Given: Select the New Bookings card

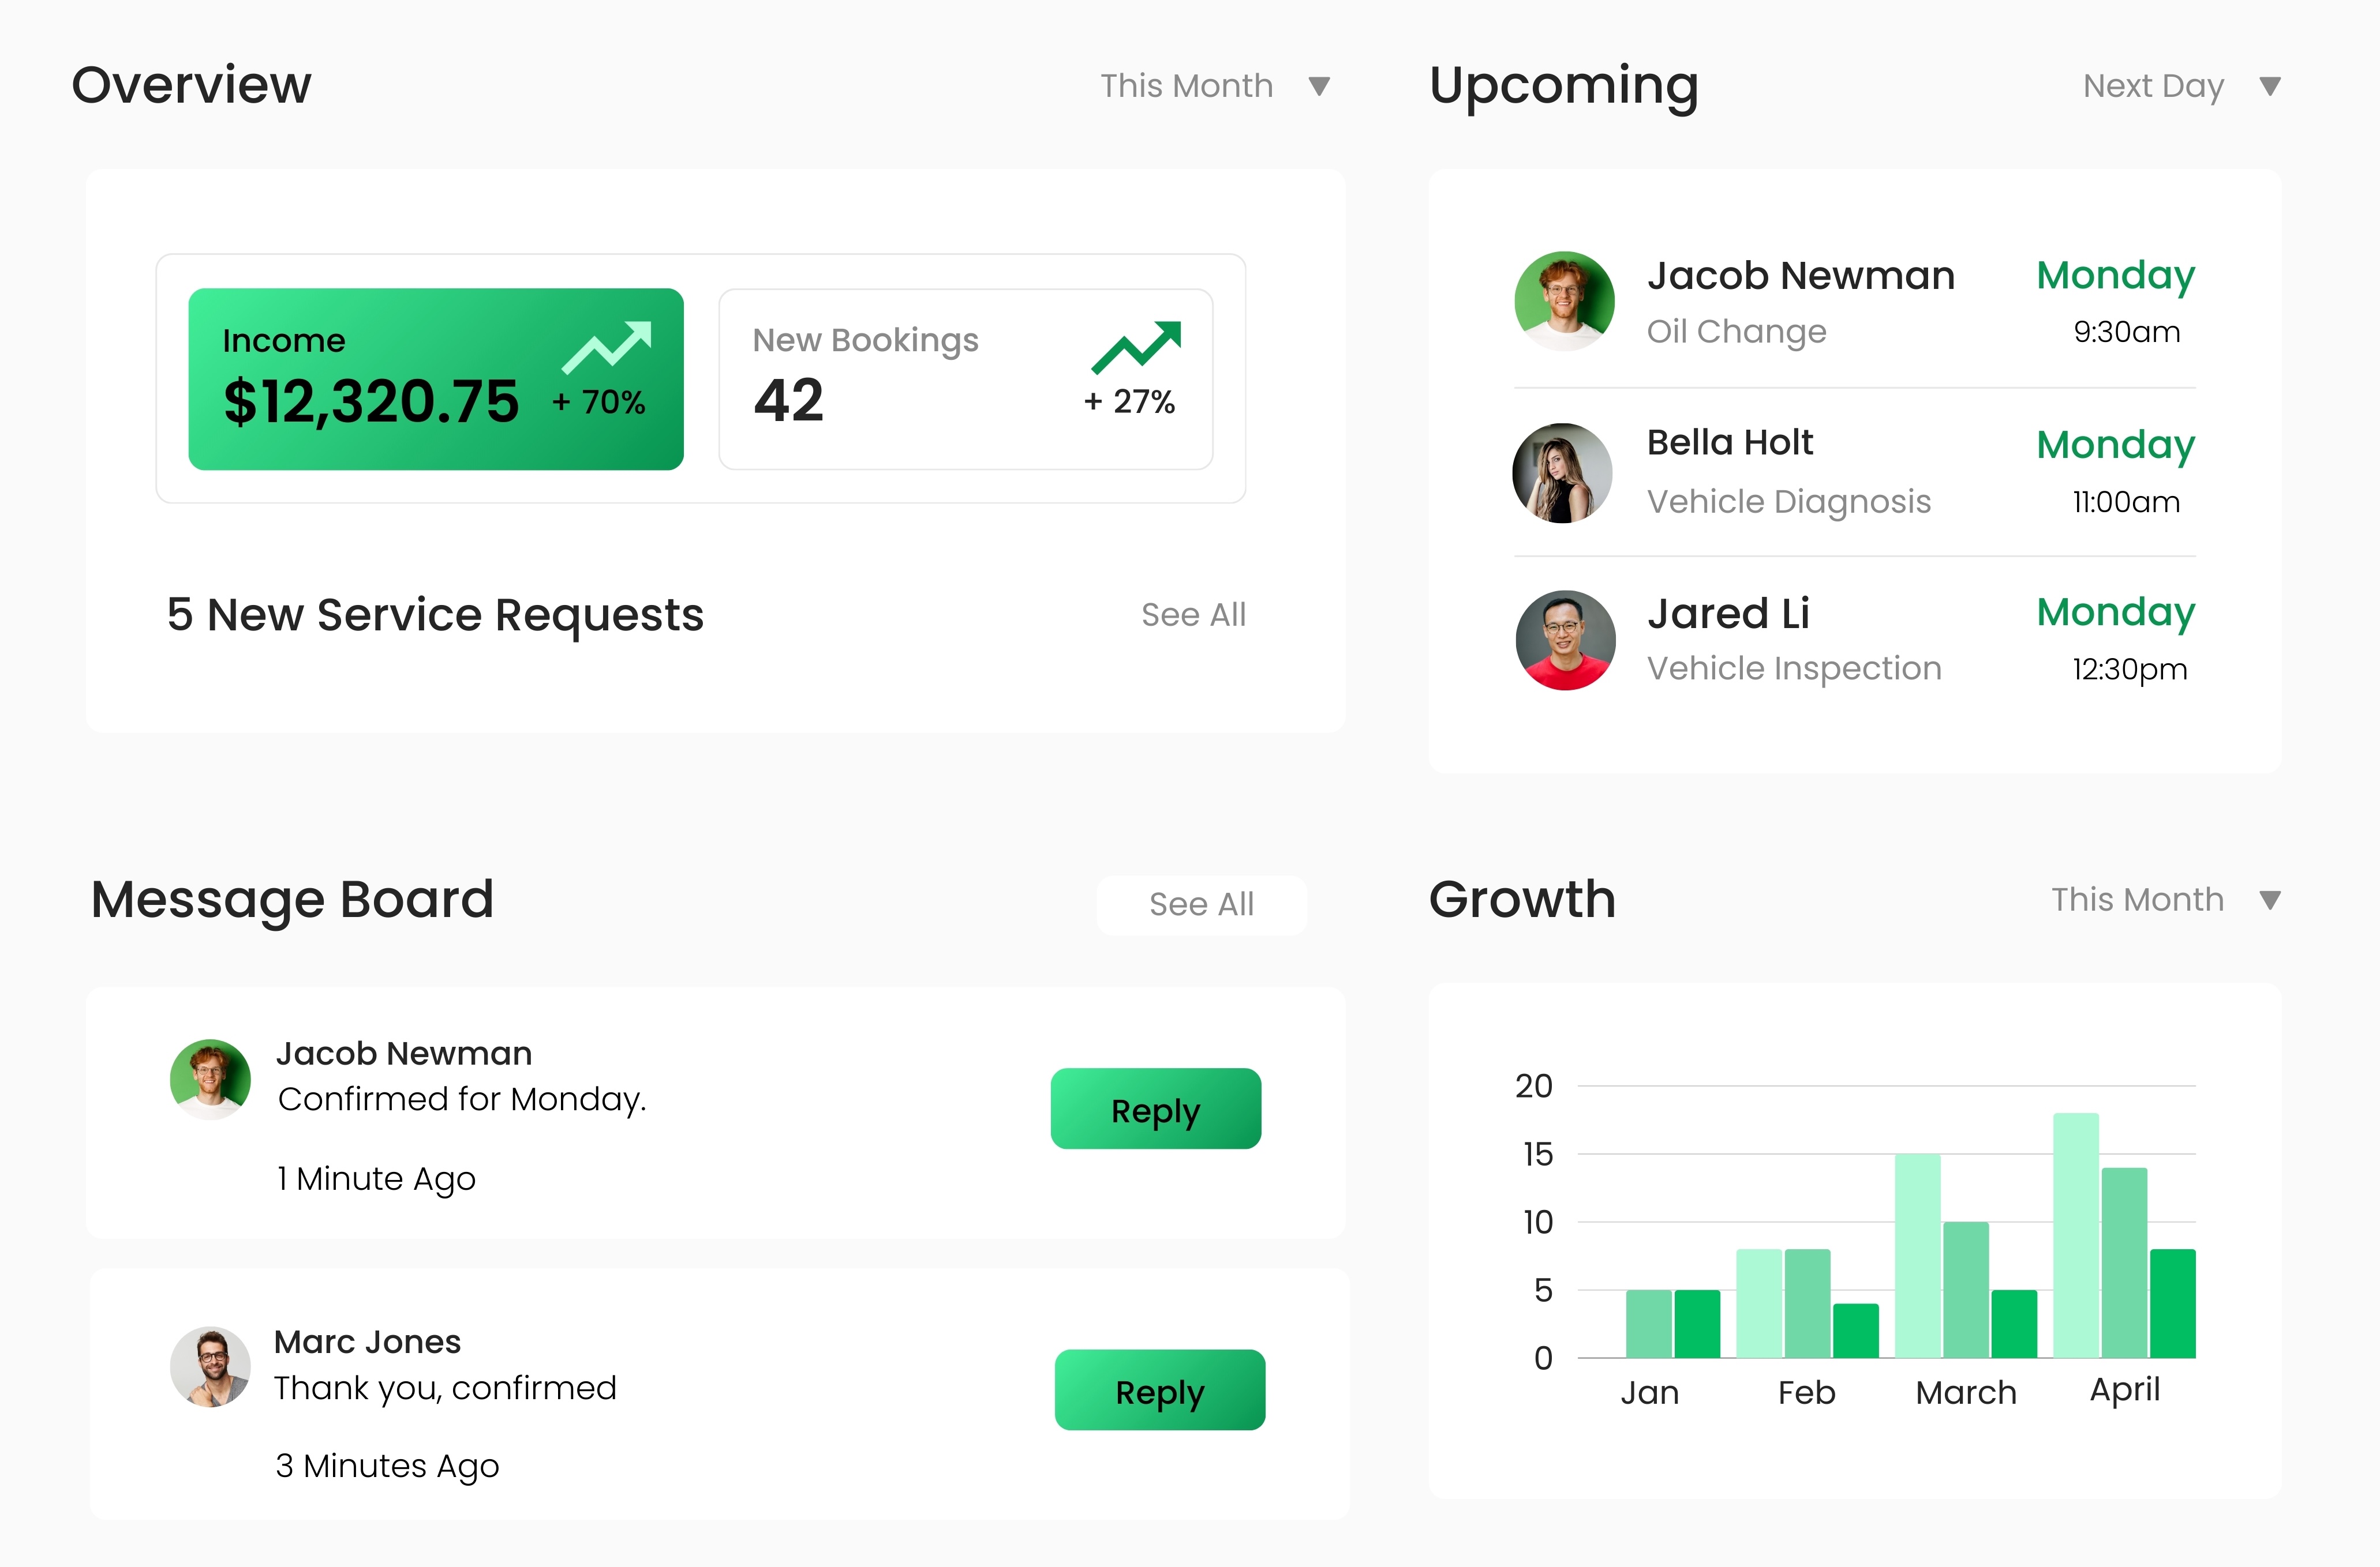Looking at the screenshot, I should [x=966, y=379].
